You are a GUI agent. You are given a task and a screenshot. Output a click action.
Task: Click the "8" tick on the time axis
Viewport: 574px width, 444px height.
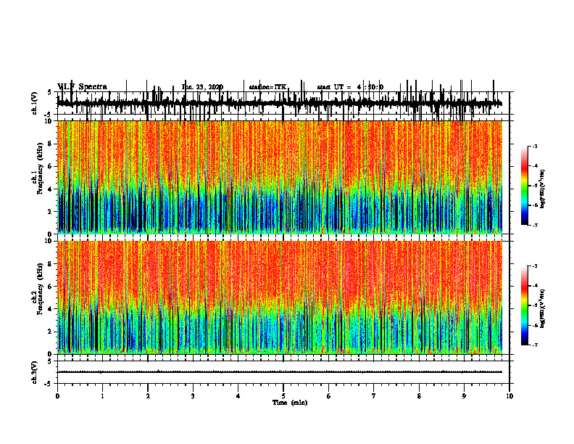tap(419, 396)
